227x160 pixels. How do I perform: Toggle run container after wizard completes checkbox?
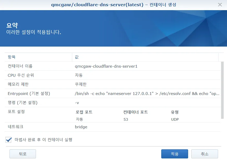[x=9, y=140]
